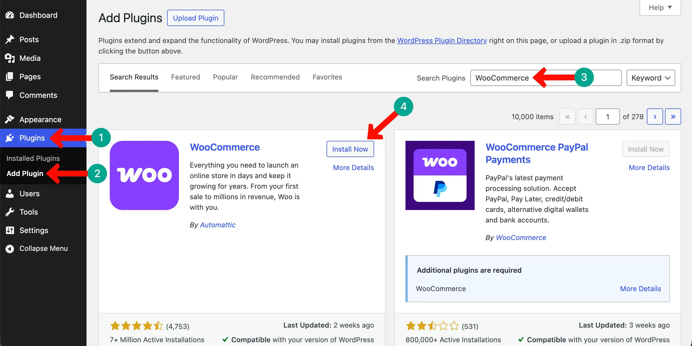Switch to the Recommended tab
692x346 pixels.
(275, 77)
